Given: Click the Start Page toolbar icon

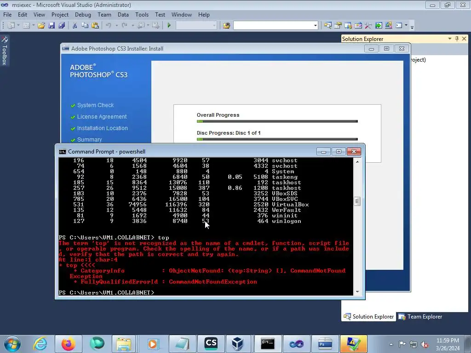Looking at the screenshot, I should pyautogui.click(x=379, y=26).
